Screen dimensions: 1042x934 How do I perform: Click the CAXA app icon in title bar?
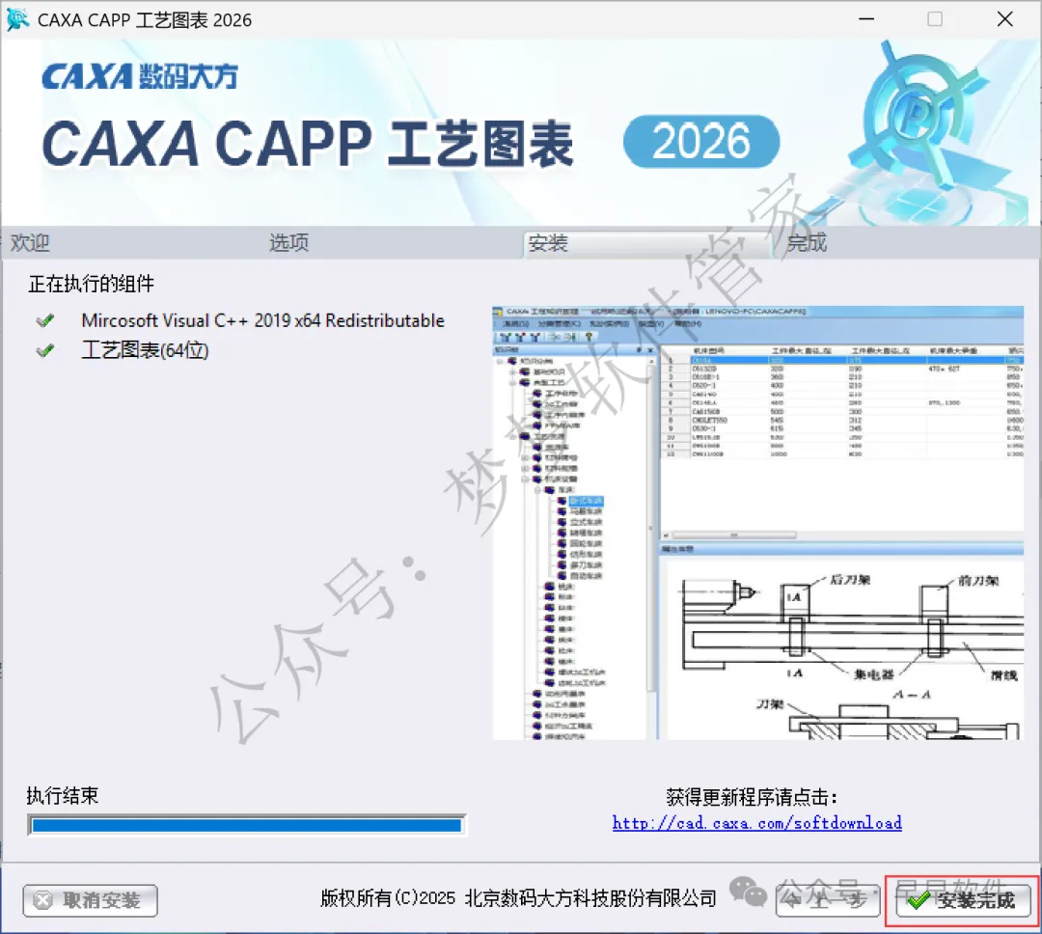tap(17, 19)
